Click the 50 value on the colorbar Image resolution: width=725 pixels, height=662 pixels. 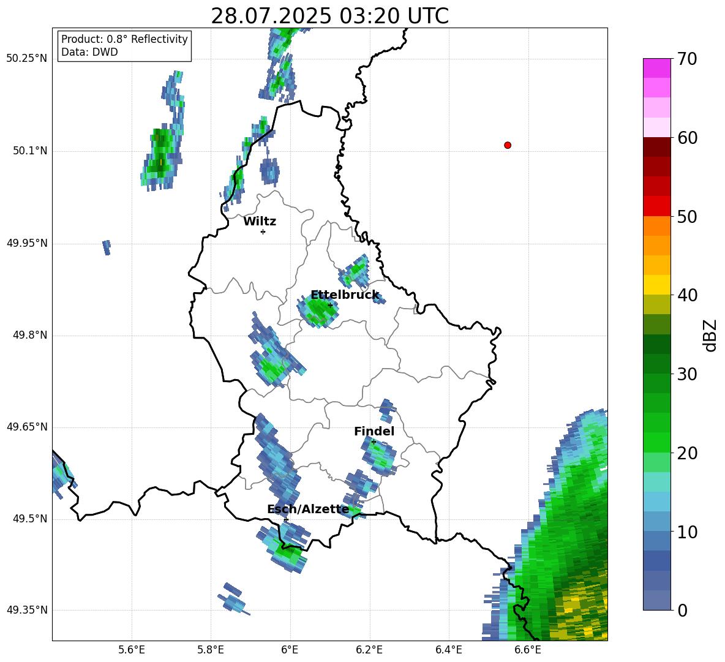pyautogui.click(x=687, y=217)
